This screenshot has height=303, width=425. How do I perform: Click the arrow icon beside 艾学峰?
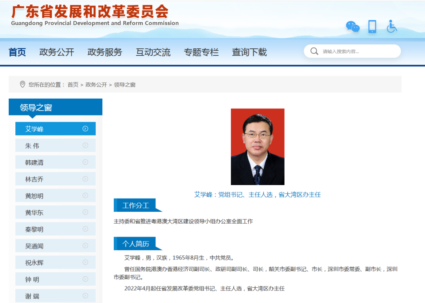(x=86, y=129)
